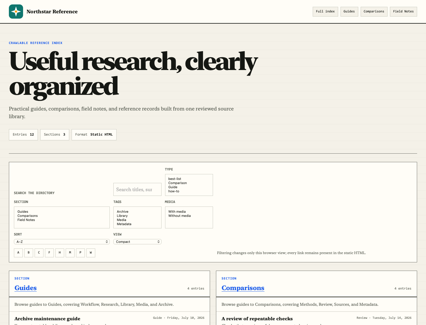Filter entries by letter M
This screenshot has width=426, height=325.
tap(70, 253)
